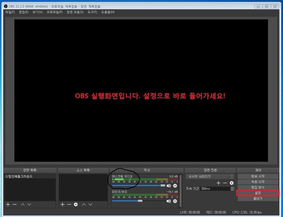Viewport: 283px width, 217px height.
Task: Open the 편집(E) menu
Action: pyautogui.click(x=23, y=12)
